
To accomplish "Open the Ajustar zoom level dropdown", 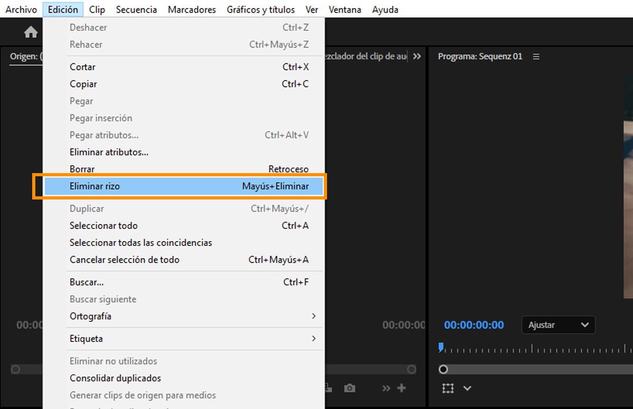I will tap(558, 325).
